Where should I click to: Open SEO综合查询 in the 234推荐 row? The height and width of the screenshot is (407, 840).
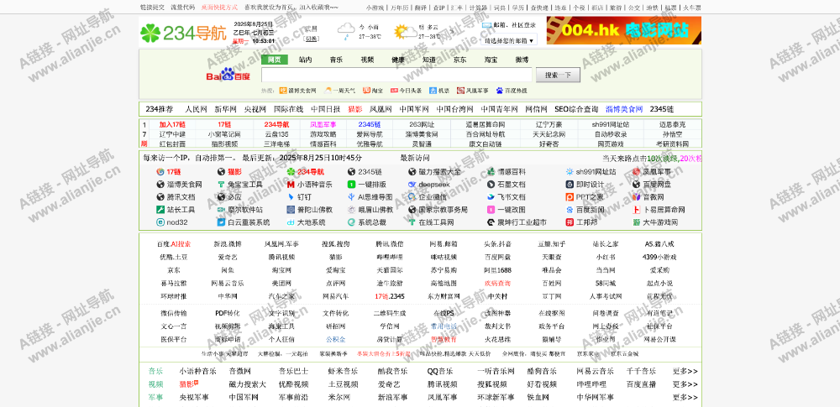point(576,109)
